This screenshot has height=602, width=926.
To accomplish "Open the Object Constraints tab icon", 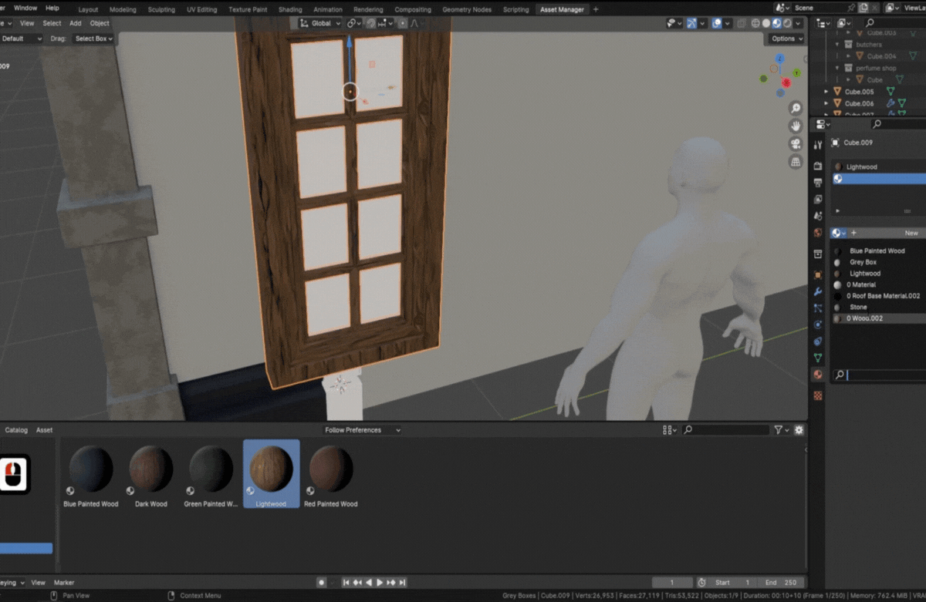I will (x=818, y=341).
